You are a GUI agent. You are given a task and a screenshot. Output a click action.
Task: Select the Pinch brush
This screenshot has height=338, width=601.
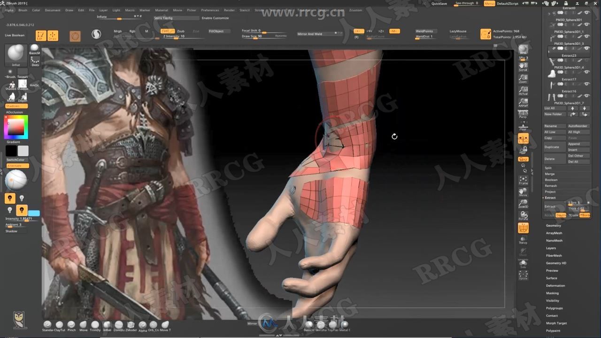[x=71, y=325]
